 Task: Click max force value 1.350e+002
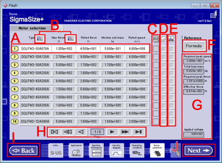click(64, 49)
